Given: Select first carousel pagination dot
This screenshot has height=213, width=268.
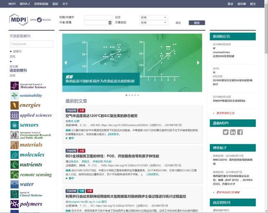Looking at the screenshot, I should [x=126, y=95].
